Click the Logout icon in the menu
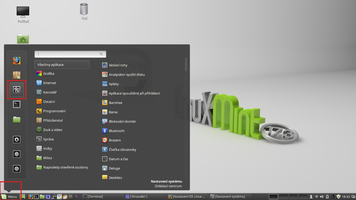 (x=17, y=154)
